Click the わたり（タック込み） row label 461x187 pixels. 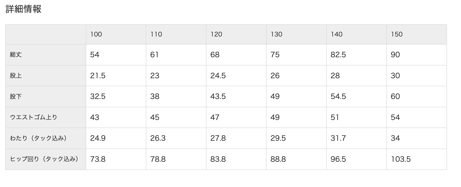coord(38,138)
